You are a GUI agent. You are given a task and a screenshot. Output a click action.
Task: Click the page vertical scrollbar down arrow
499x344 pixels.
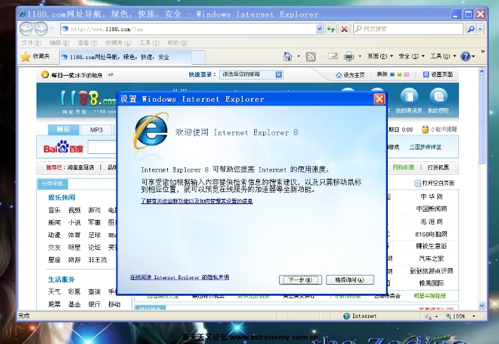point(482,305)
